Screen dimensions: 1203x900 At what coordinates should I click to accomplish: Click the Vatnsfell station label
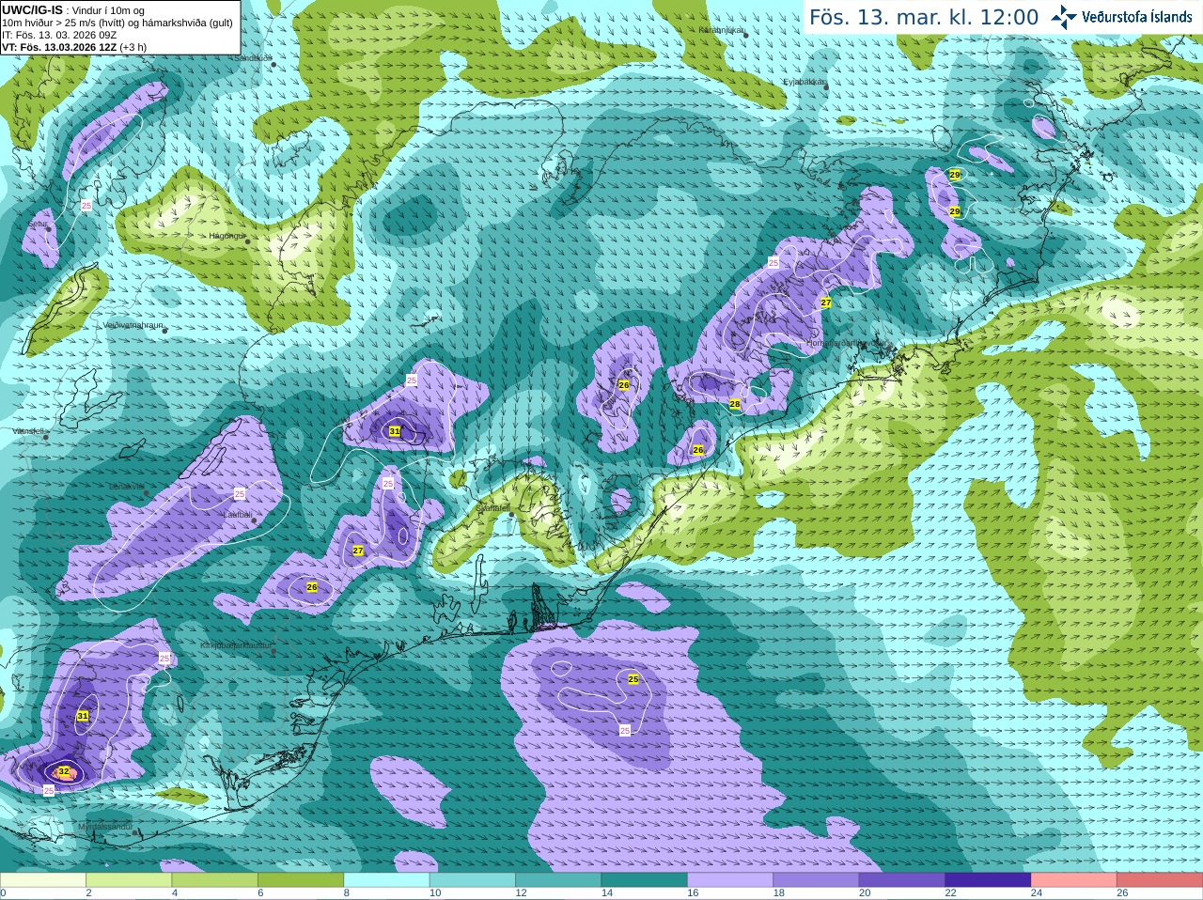[x=28, y=431]
